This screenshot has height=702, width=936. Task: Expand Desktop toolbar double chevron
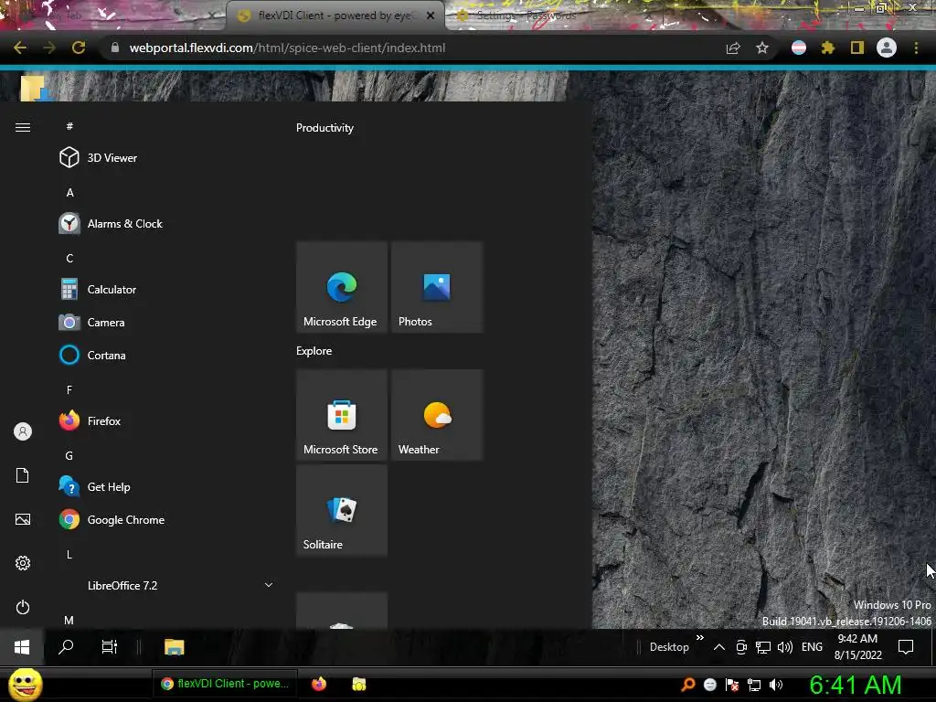[x=699, y=638]
